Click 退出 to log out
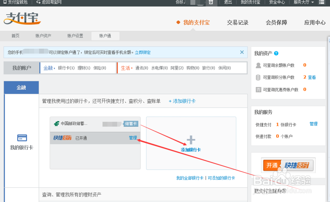The image size is (330, 202). click(228, 2)
